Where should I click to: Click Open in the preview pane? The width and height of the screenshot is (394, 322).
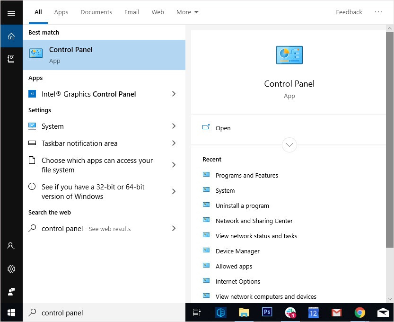click(223, 128)
